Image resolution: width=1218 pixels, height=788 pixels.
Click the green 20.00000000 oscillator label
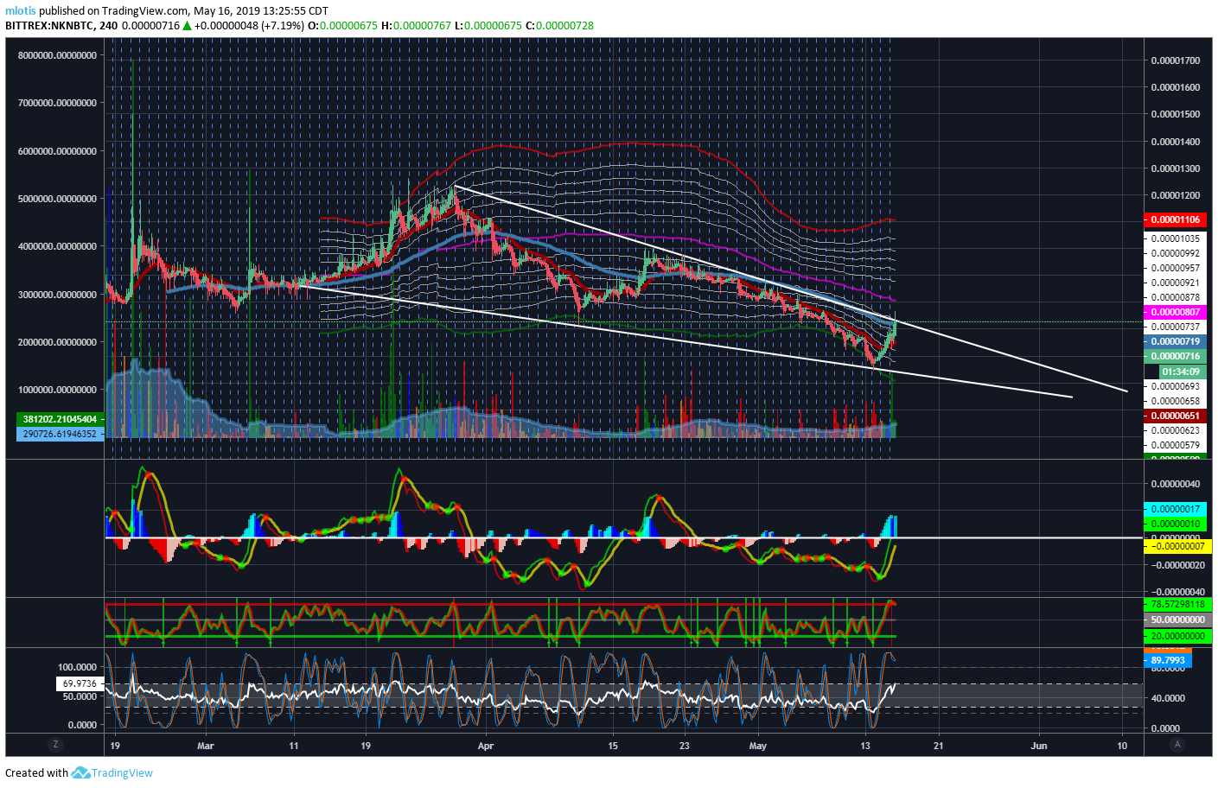pyautogui.click(x=1177, y=636)
